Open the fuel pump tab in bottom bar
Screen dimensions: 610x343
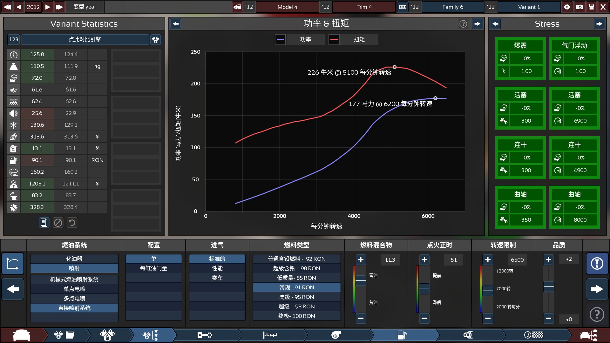402,335
